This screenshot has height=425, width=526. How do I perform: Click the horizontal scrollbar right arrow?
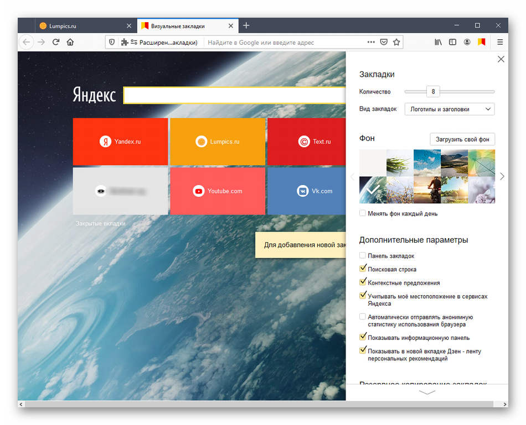[x=505, y=404]
